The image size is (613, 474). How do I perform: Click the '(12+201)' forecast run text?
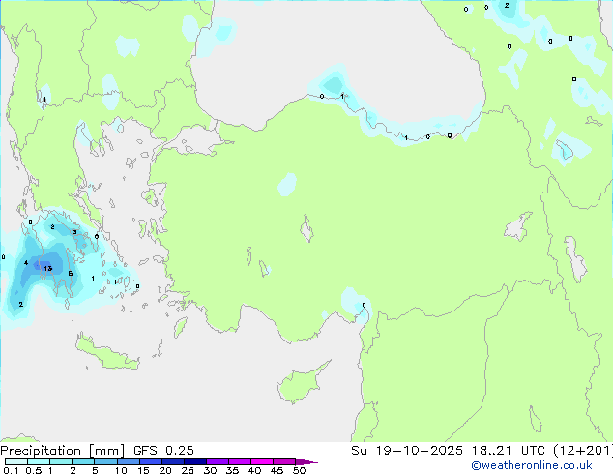coord(583,451)
